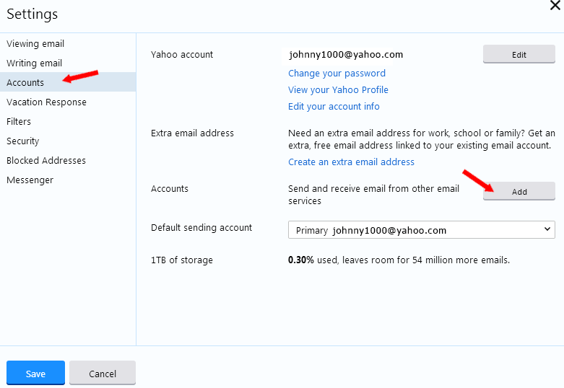Viewport: 564px width, 388px height.
Task: Click Edit for the Yahoo account
Action: coord(519,55)
